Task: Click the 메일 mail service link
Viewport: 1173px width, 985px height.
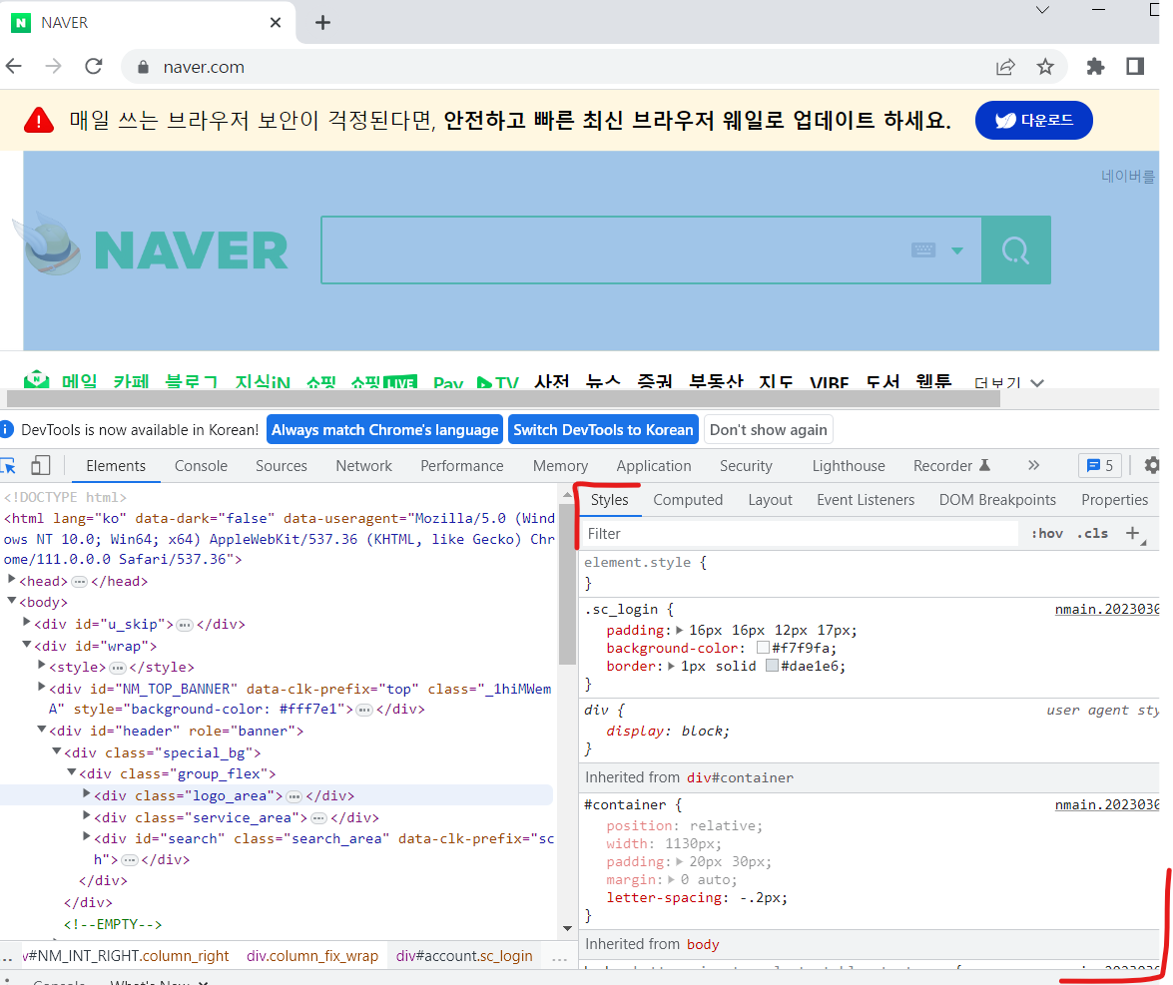Action: pos(79,381)
